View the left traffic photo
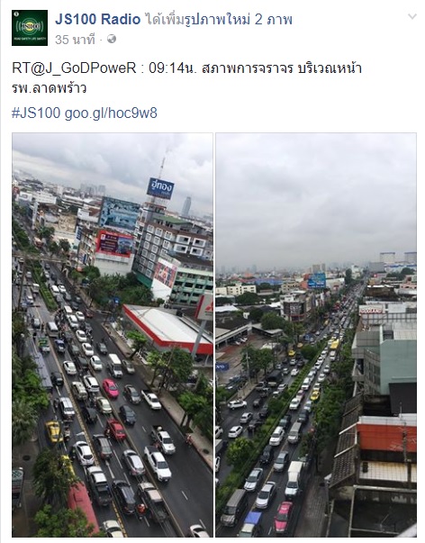This screenshot has height=543, width=425. point(113,335)
